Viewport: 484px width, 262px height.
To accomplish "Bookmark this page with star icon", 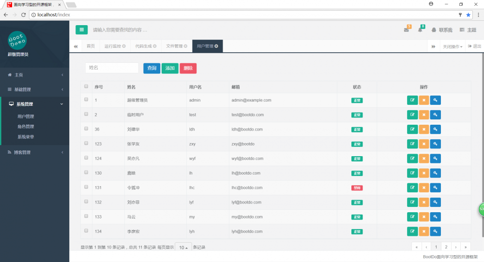I will 468,15.
